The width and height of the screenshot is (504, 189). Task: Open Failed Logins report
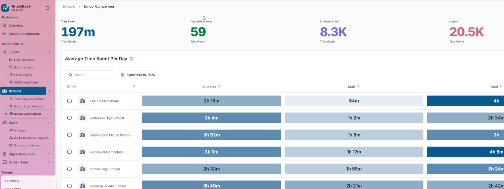click(23, 75)
